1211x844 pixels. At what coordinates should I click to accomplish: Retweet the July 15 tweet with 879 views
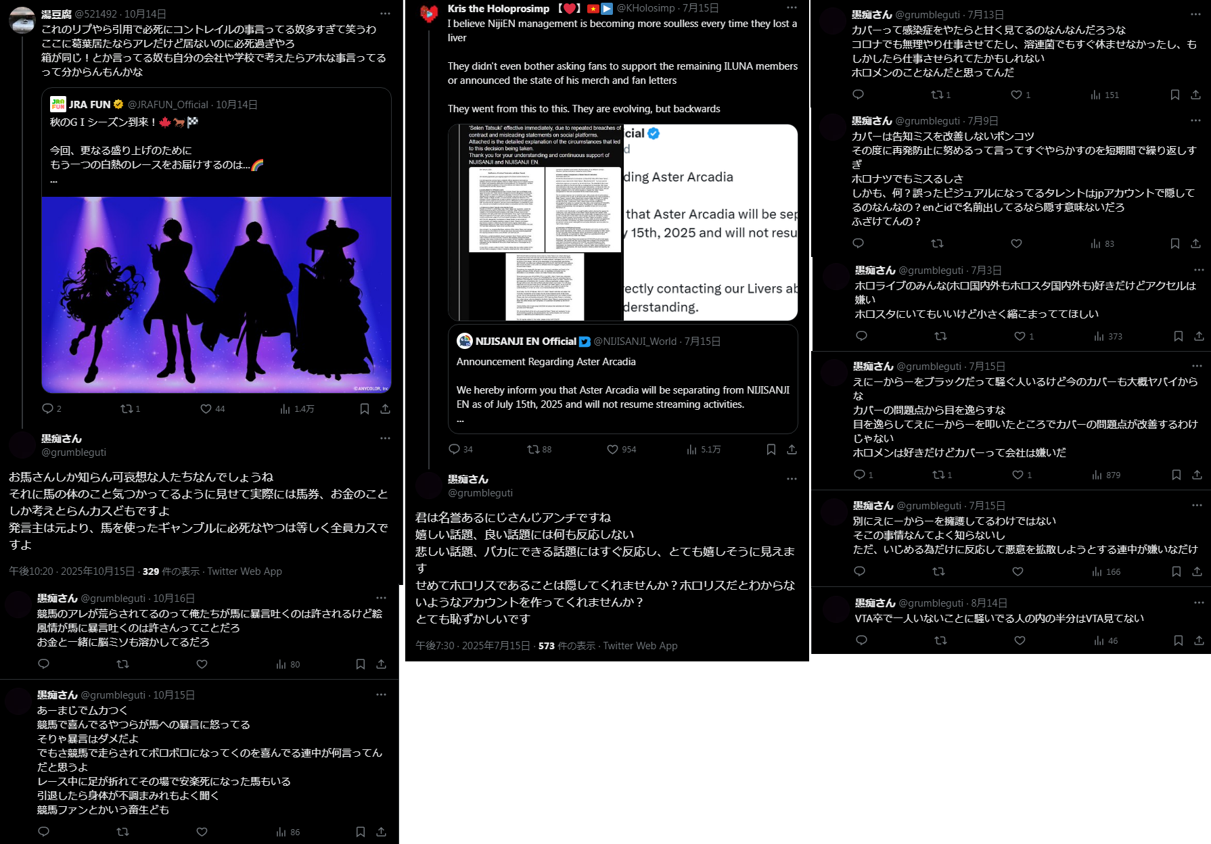(x=938, y=475)
